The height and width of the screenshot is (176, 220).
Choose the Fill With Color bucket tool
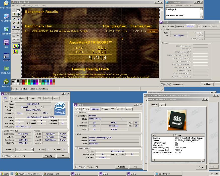click(18, 14)
